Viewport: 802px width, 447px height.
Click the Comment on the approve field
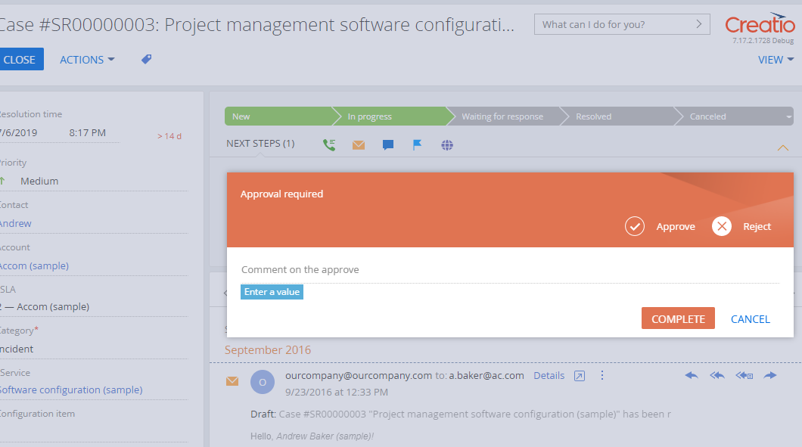tap(510, 269)
